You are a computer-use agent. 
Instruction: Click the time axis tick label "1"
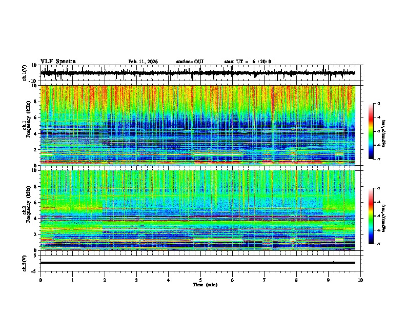(x=72, y=280)
